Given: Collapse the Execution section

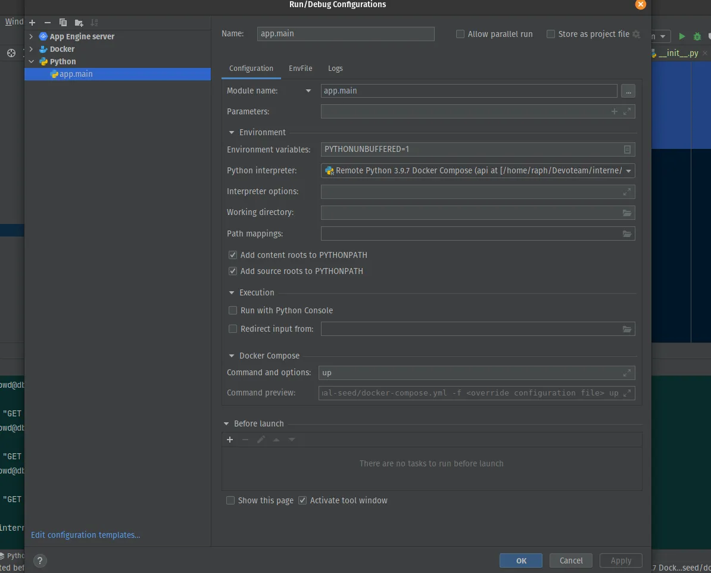Looking at the screenshot, I should coord(232,292).
